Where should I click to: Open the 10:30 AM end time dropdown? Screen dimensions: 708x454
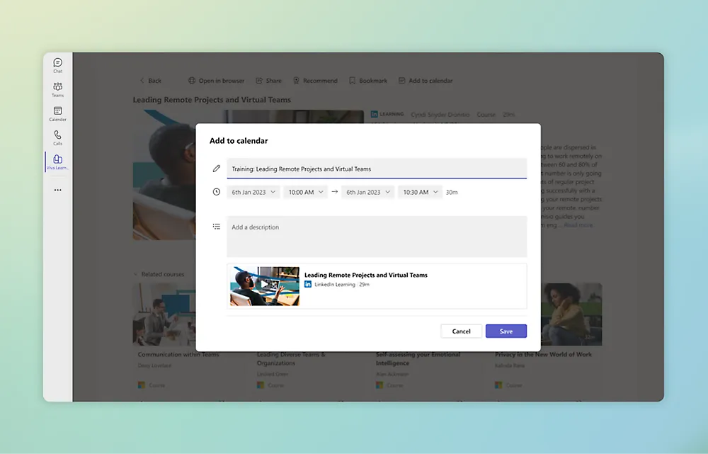(419, 192)
